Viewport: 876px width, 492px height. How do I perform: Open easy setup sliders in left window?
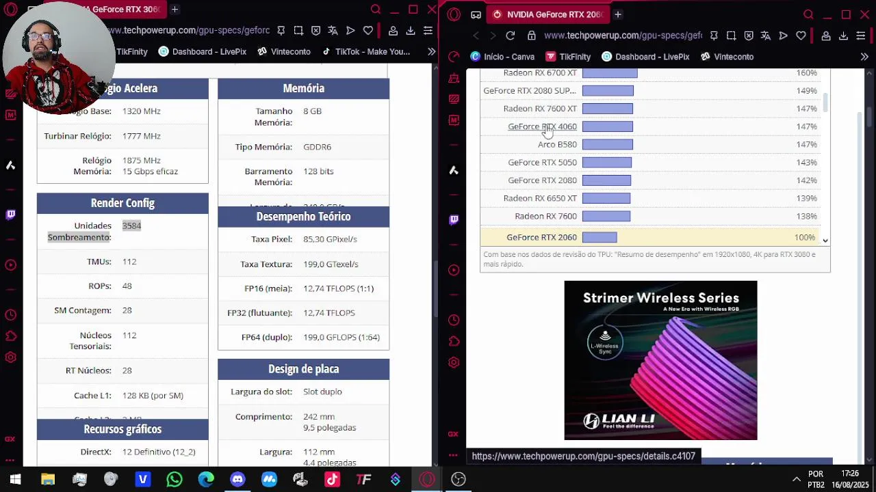(428, 30)
